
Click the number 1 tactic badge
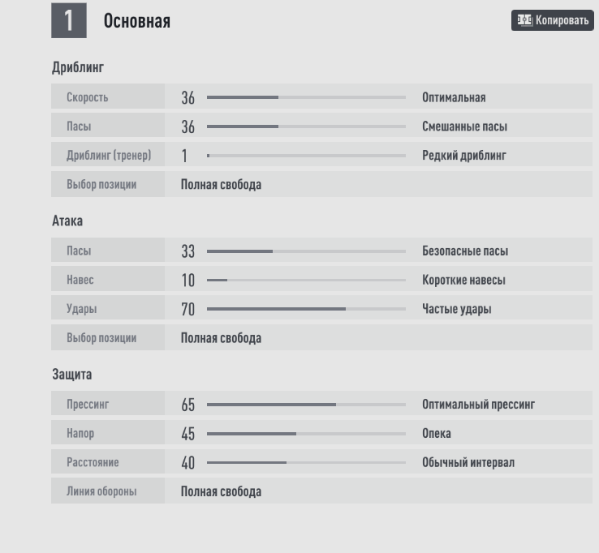69,21
